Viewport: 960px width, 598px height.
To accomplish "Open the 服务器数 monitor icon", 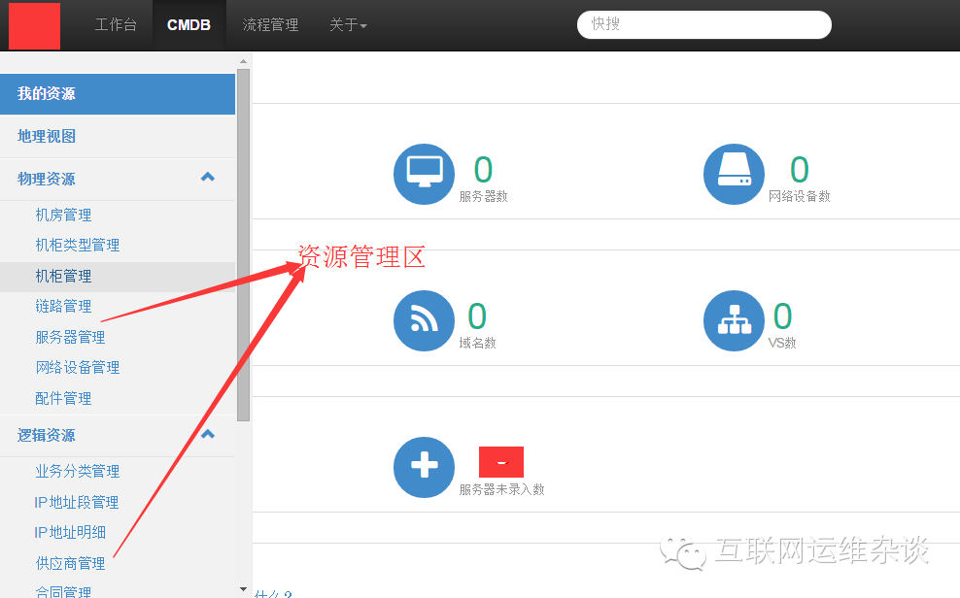I will tap(424, 174).
